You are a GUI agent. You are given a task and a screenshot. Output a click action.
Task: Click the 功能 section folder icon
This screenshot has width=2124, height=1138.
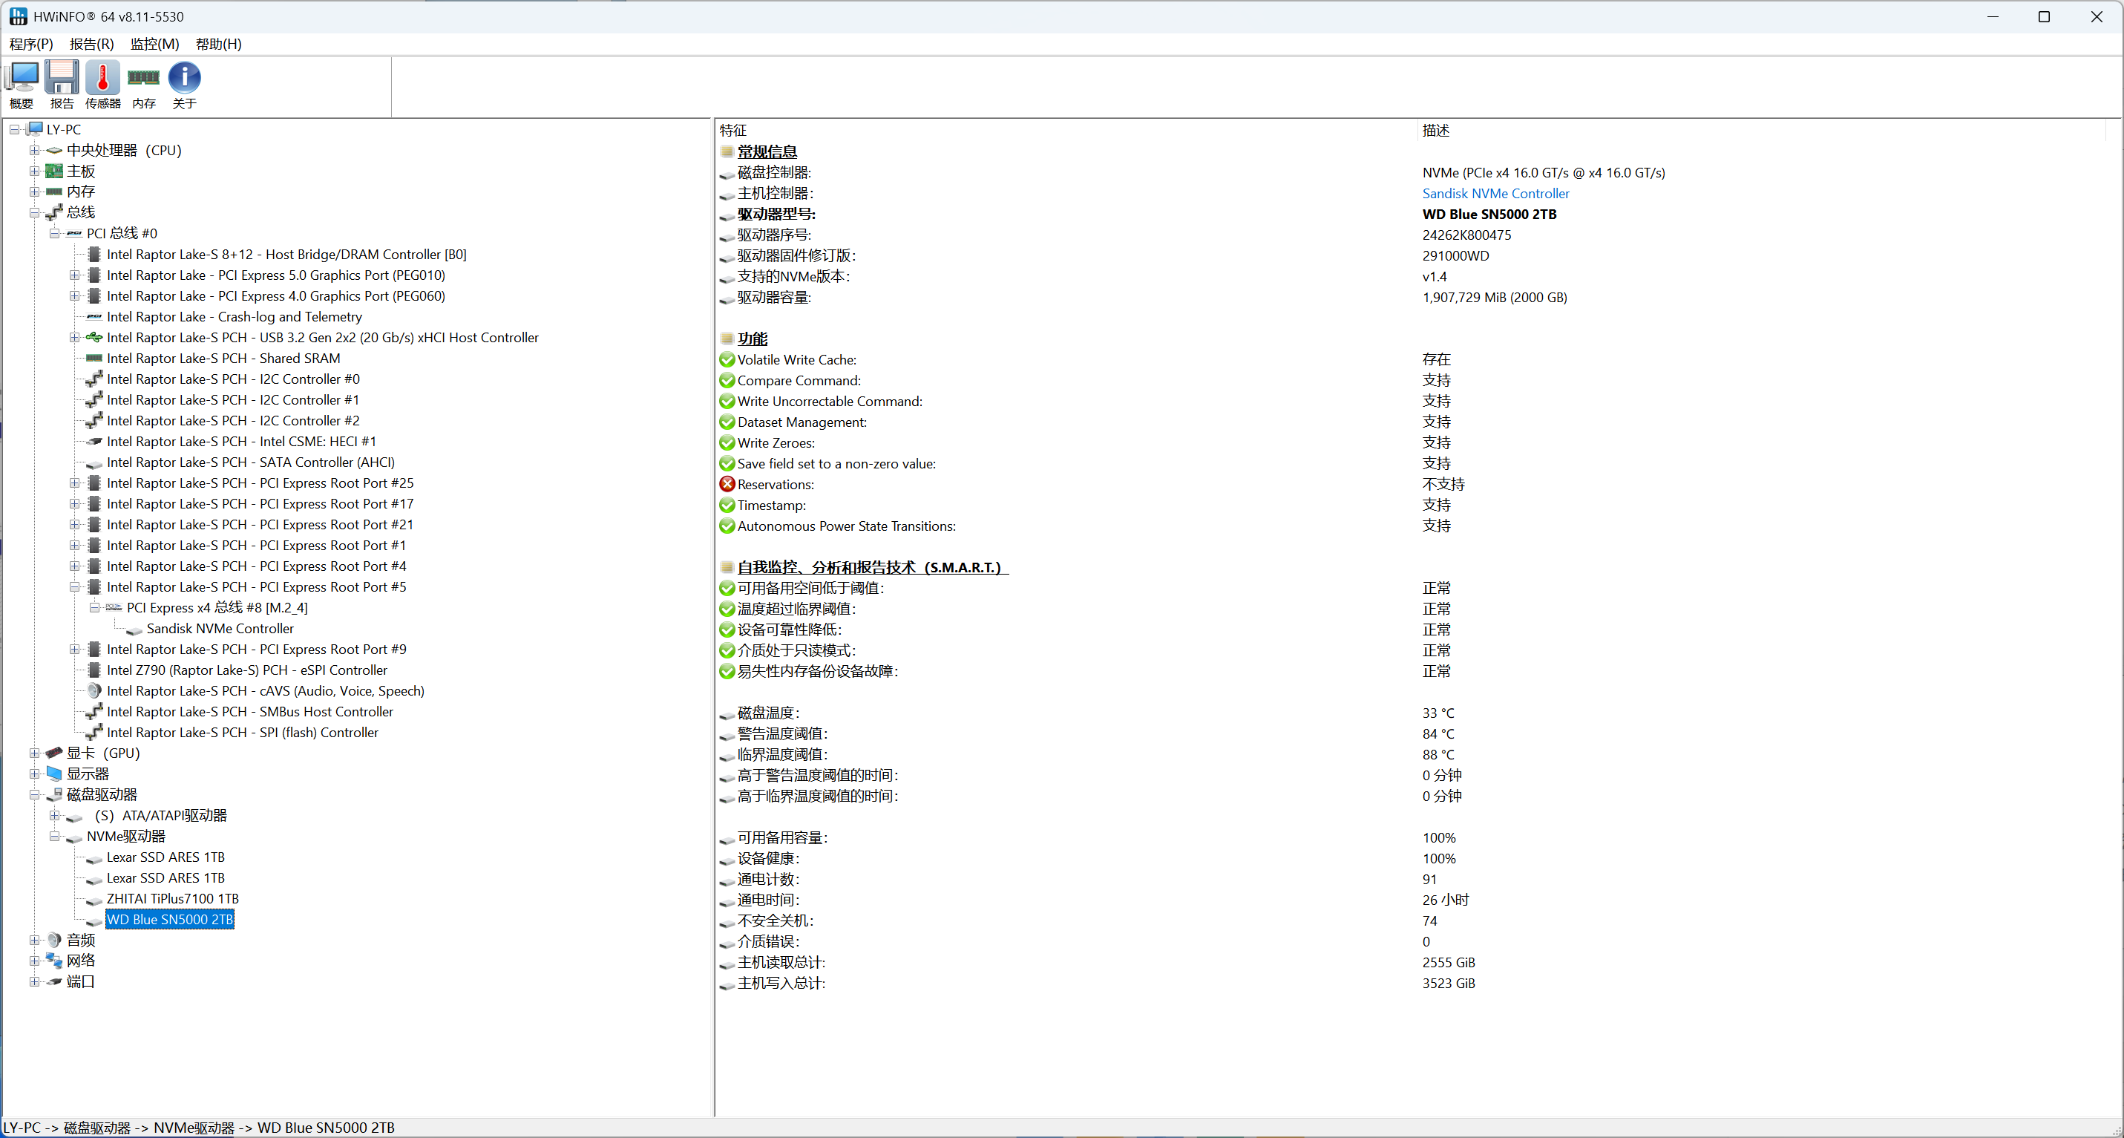(727, 339)
